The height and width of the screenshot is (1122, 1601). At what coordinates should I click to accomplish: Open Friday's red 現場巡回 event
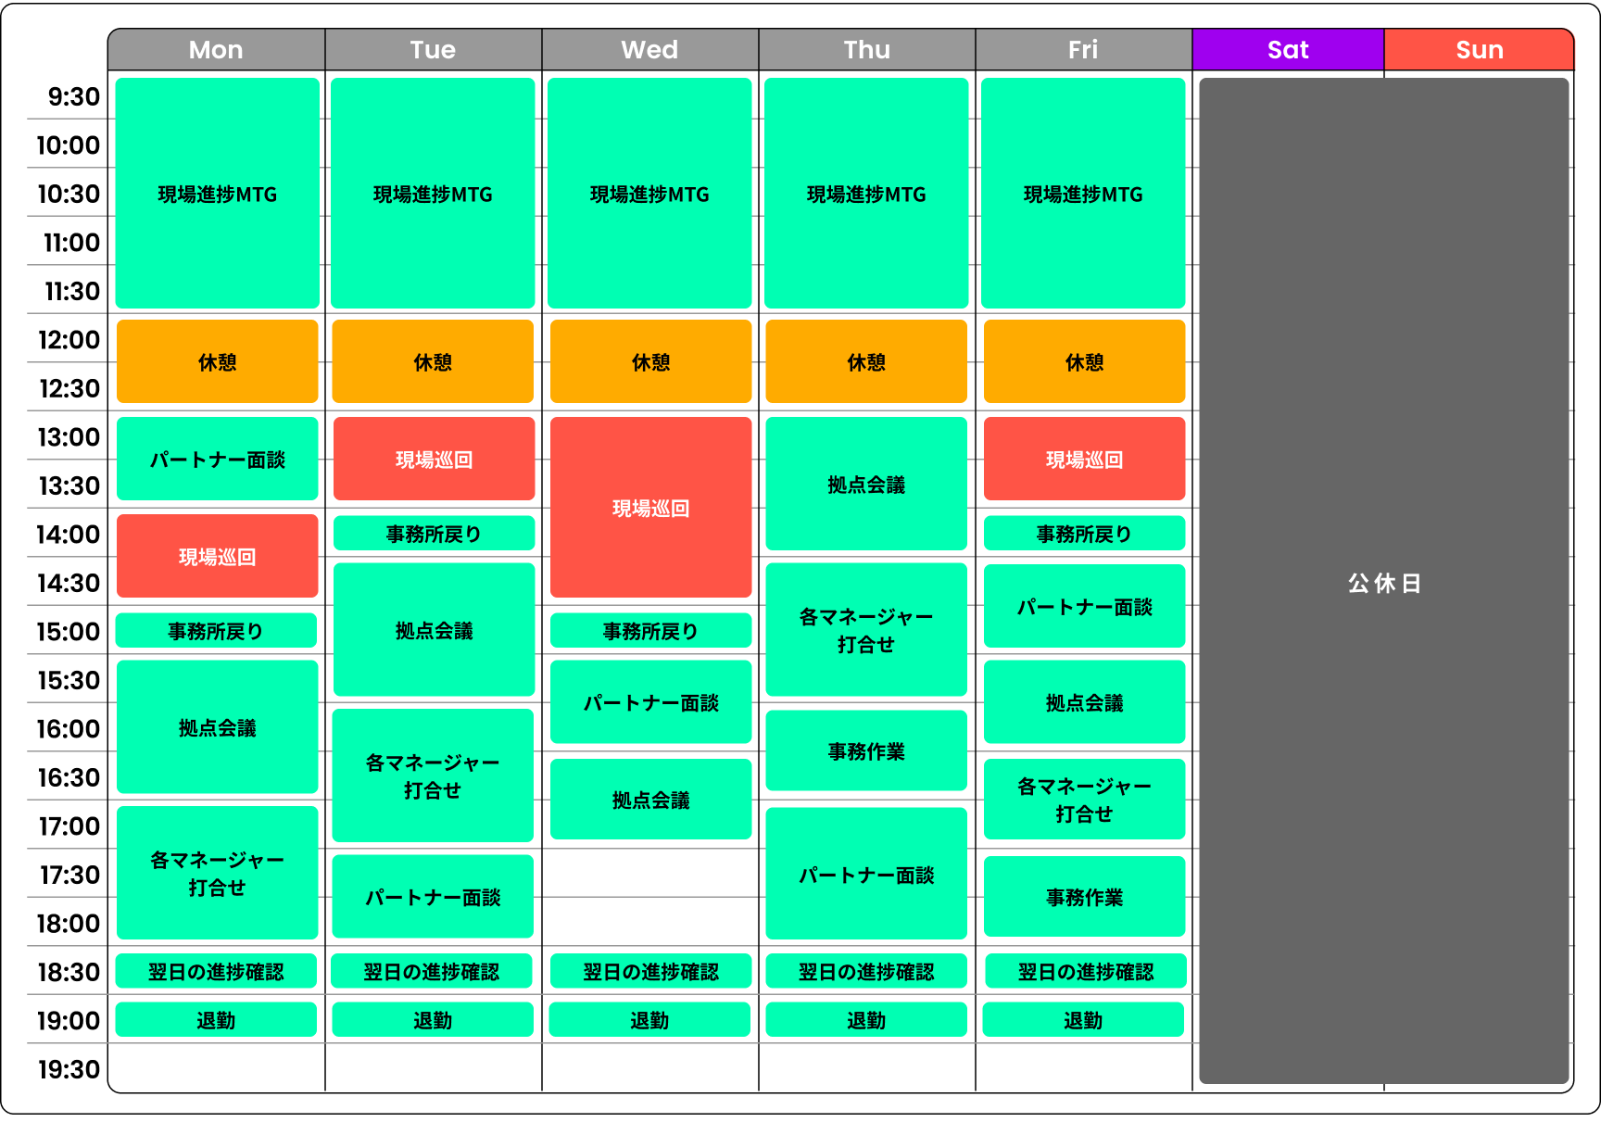pos(1084,459)
